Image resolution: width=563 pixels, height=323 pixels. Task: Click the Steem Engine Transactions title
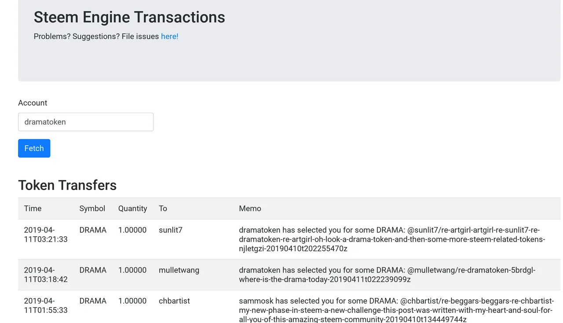129,17
